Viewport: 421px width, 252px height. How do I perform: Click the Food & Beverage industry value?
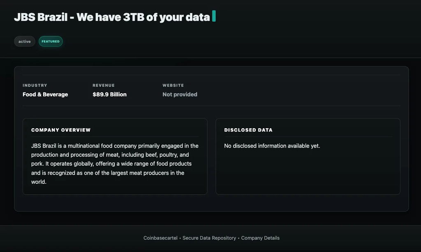point(45,94)
